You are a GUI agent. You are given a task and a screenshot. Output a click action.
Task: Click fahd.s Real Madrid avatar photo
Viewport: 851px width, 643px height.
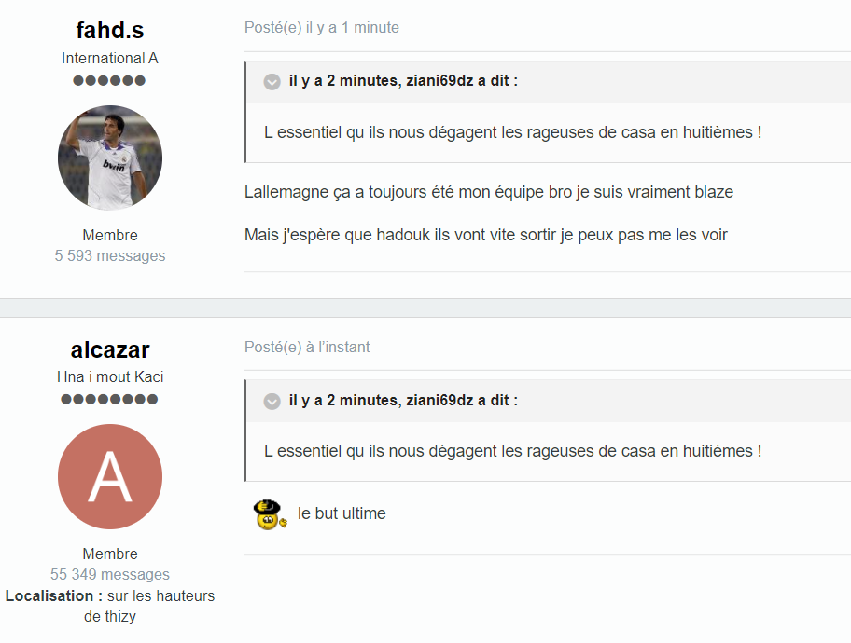pyautogui.click(x=109, y=157)
